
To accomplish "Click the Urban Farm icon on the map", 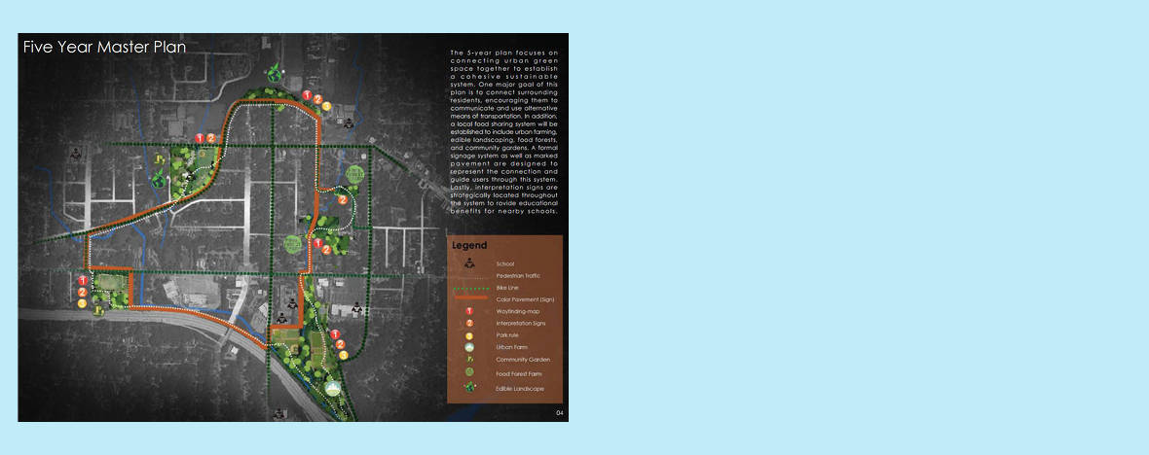I will click(x=333, y=388).
